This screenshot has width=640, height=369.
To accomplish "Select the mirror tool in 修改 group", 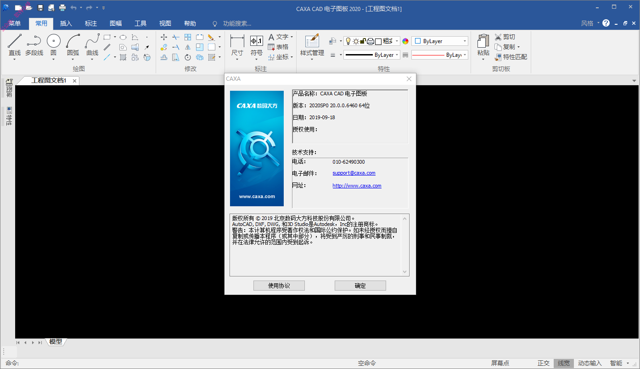I will 188,47.
